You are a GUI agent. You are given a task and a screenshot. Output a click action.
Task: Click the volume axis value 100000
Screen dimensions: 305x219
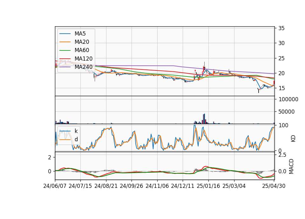tap(288, 99)
